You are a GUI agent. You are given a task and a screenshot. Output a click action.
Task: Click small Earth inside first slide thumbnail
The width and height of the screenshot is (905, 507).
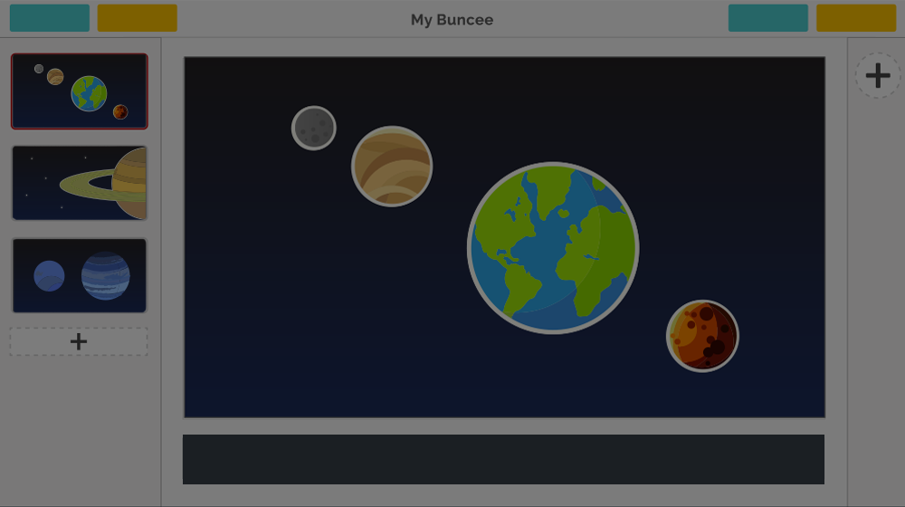tap(90, 93)
